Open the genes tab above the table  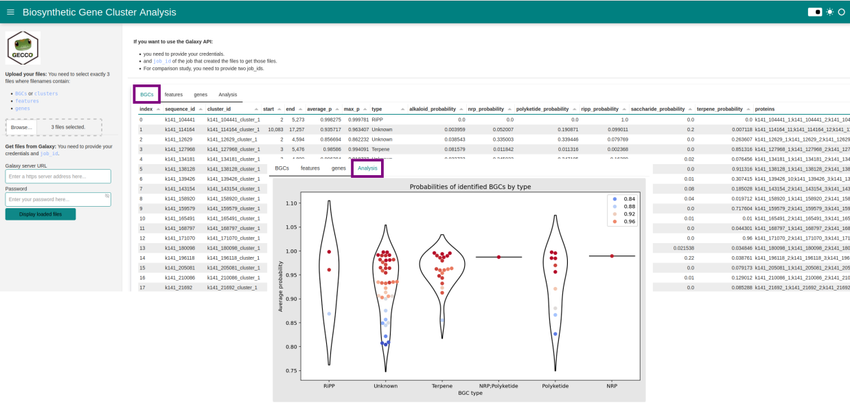click(200, 95)
